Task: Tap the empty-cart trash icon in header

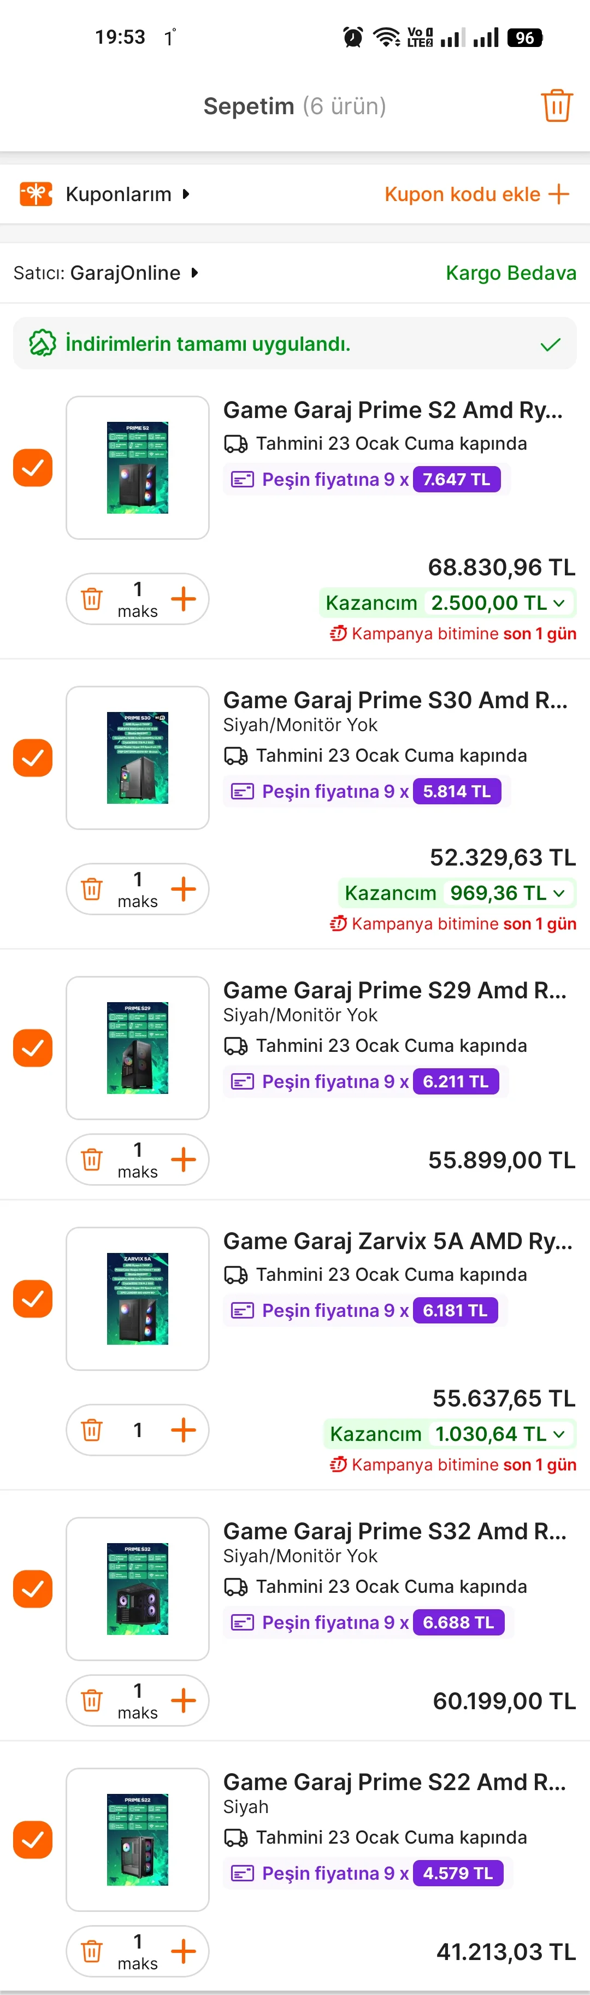Action: (x=556, y=106)
